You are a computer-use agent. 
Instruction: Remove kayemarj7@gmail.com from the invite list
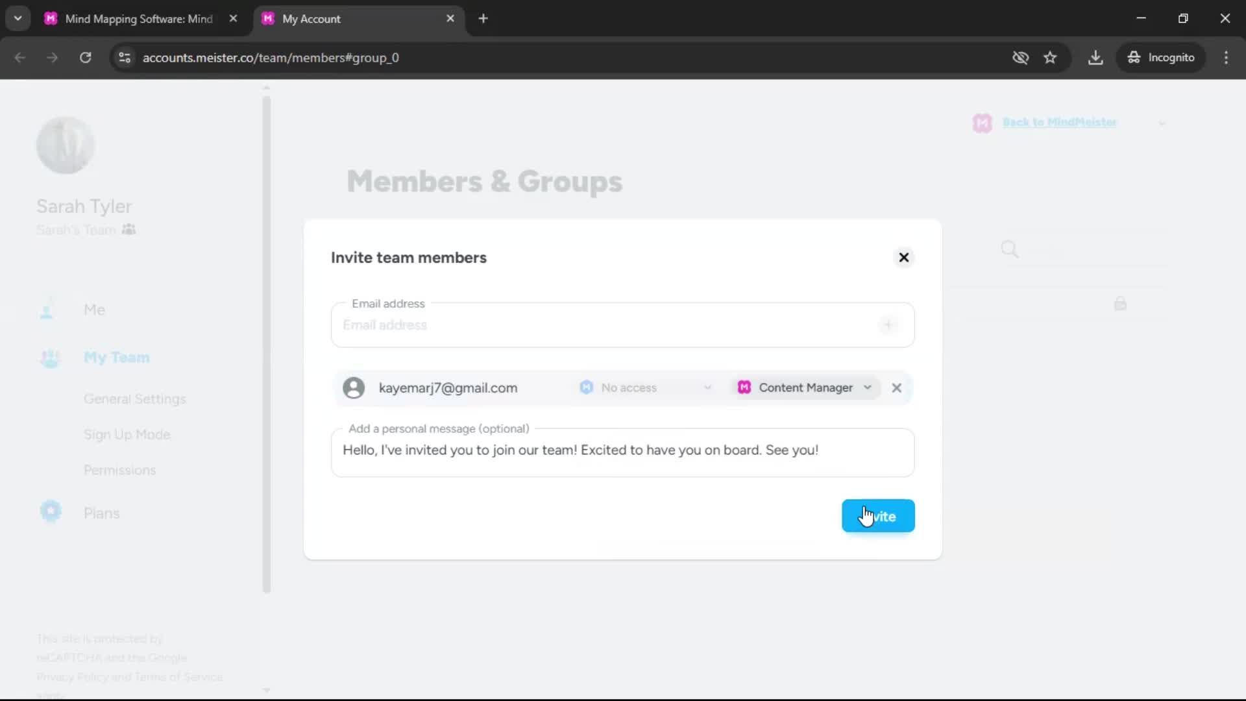896,387
